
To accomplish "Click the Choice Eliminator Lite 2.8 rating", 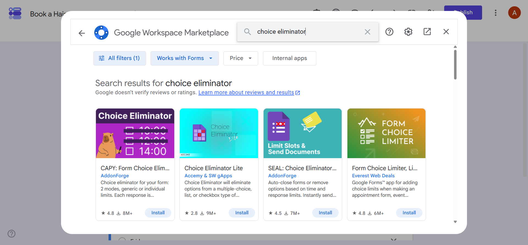I will (191, 213).
